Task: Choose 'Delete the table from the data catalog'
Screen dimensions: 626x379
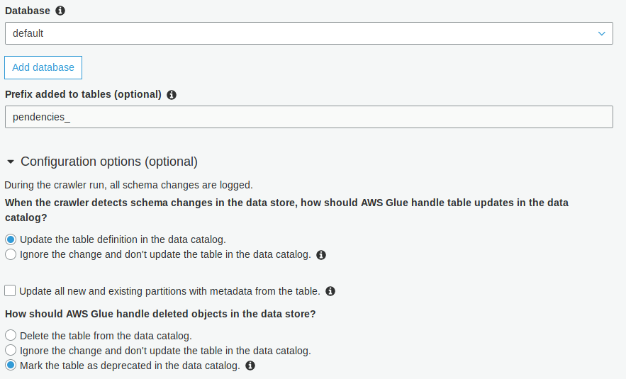Action: (x=11, y=336)
